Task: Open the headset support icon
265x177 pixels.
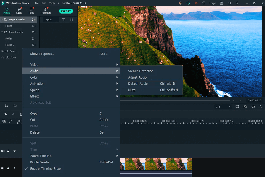Action: 188,3
